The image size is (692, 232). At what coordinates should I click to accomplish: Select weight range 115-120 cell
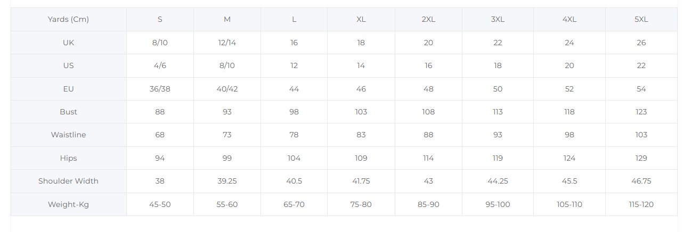pos(641,204)
